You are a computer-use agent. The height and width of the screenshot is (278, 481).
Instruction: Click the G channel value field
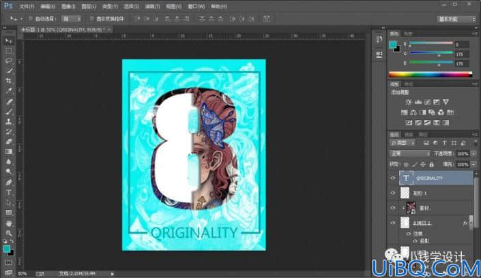pos(462,55)
